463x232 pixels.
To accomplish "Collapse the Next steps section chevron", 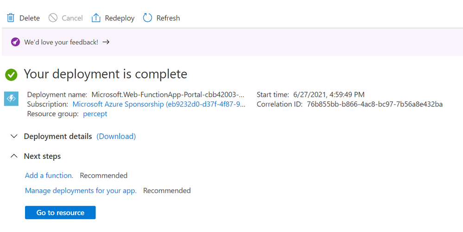I will pos(14,156).
